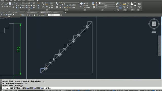Click the Create block option
This screenshot has height=91, width=162.
(86, 3)
